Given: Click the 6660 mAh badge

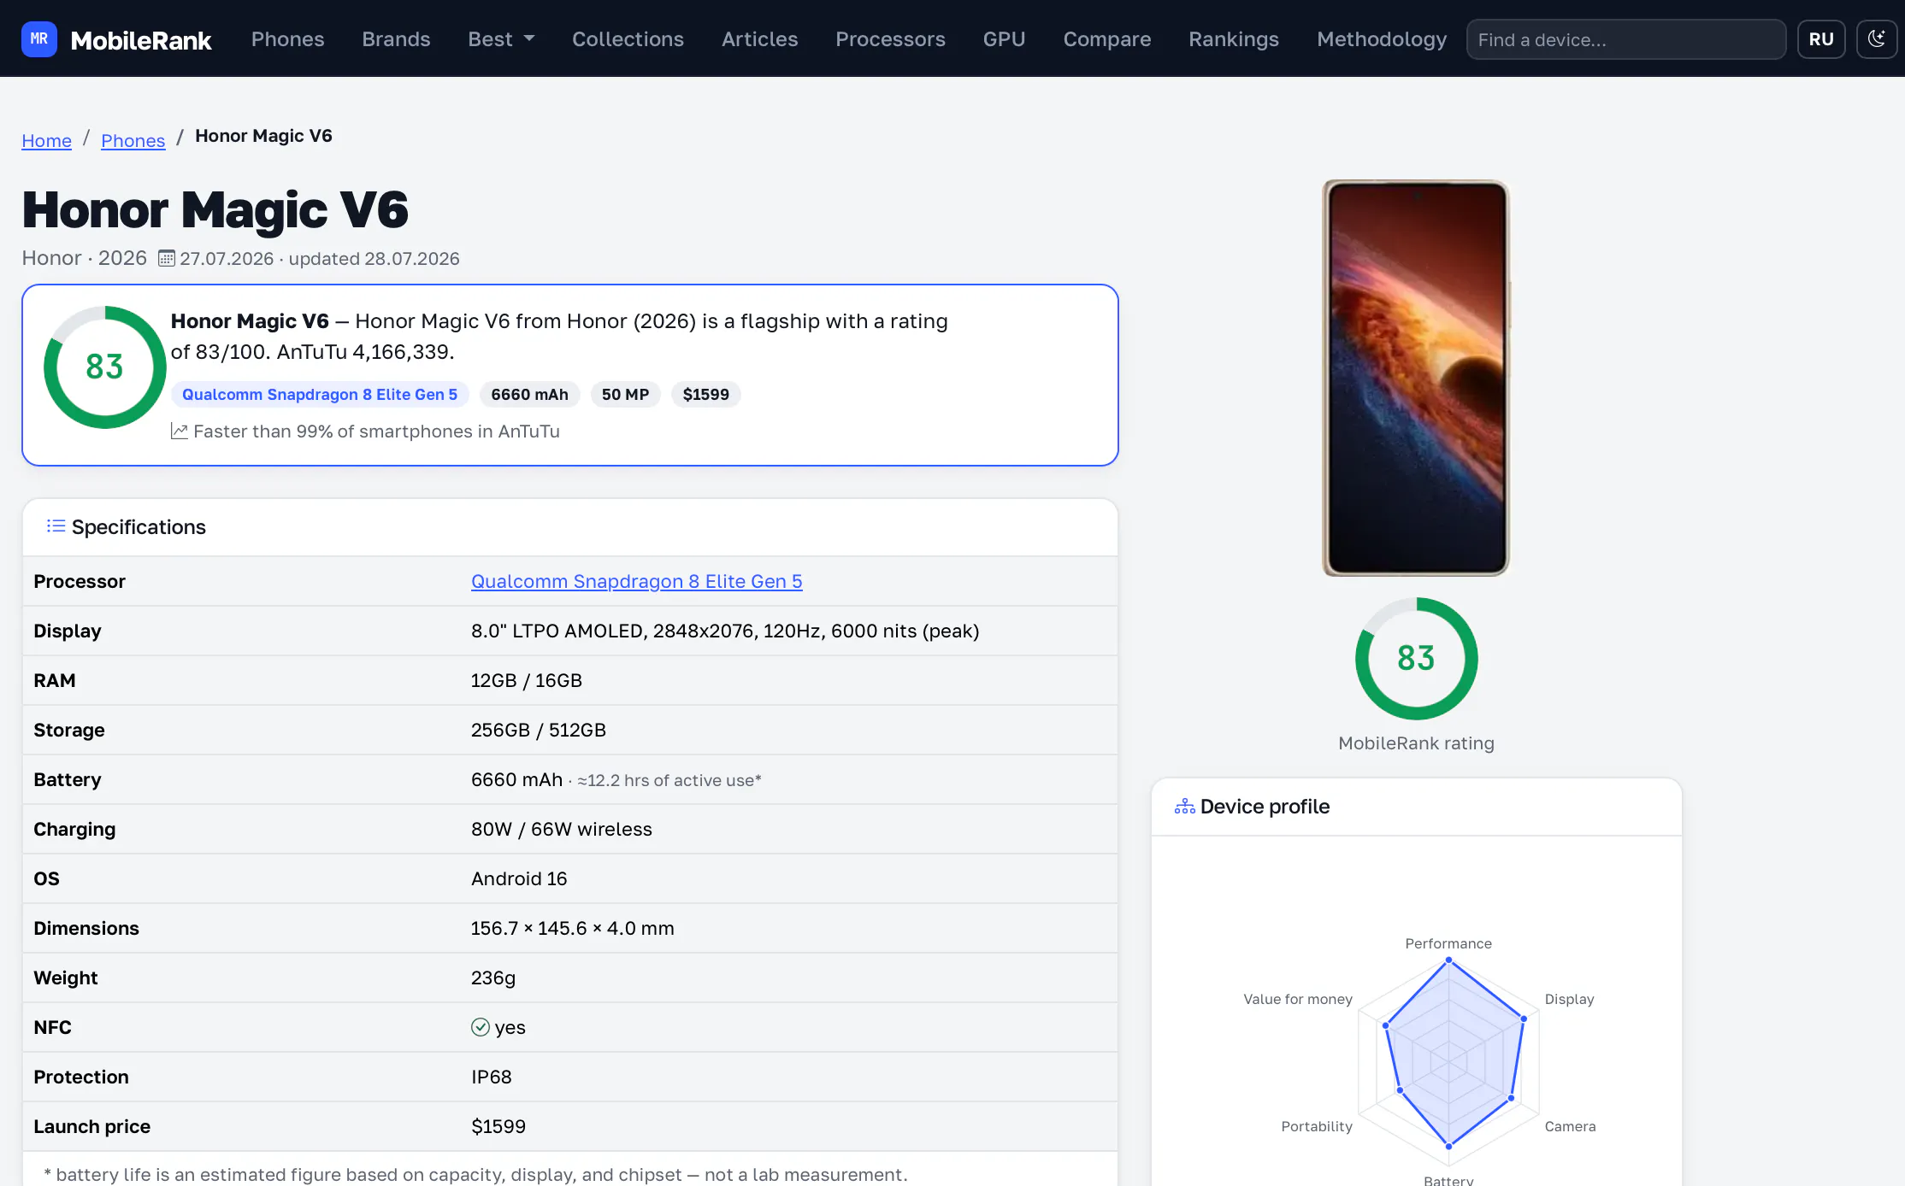Looking at the screenshot, I should click(x=529, y=395).
